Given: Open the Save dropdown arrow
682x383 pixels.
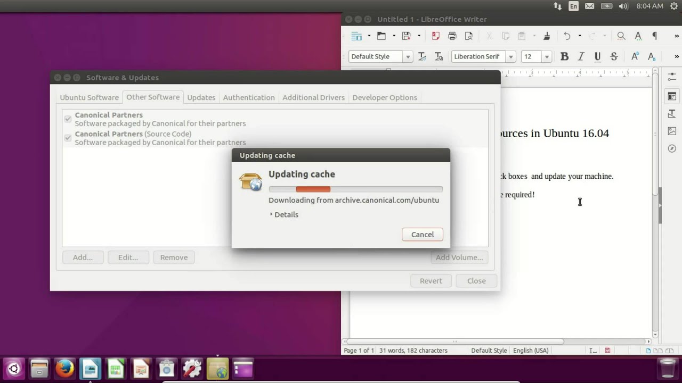Looking at the screenshot, I should tap(419, 36).
